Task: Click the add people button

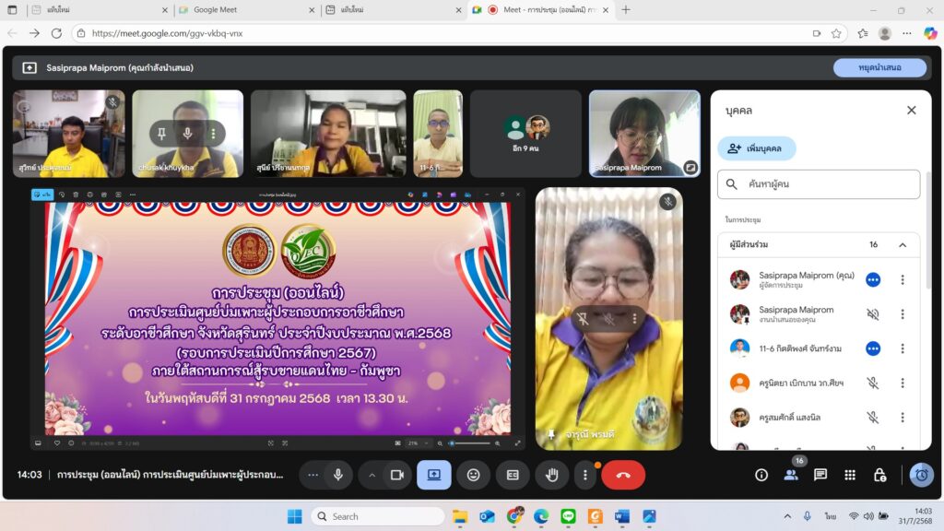Action: coord(756,147)
